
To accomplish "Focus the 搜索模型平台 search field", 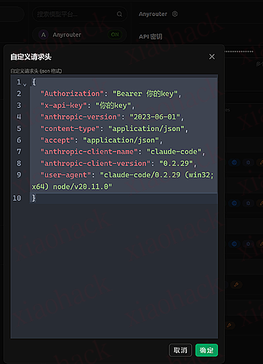I will point(79,15).
